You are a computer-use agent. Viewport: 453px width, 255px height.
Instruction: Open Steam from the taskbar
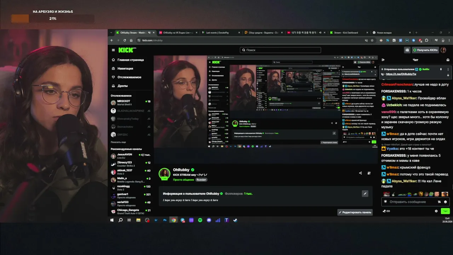[x=235, y=220]
